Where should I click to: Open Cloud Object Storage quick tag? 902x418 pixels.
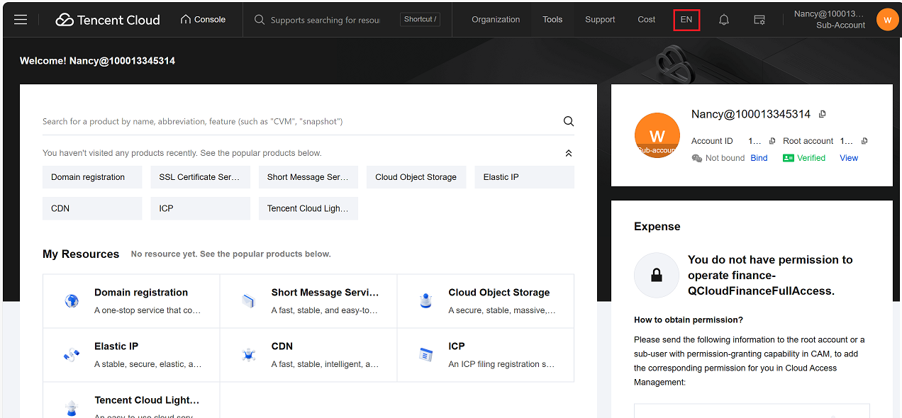(x=416, y=177)
